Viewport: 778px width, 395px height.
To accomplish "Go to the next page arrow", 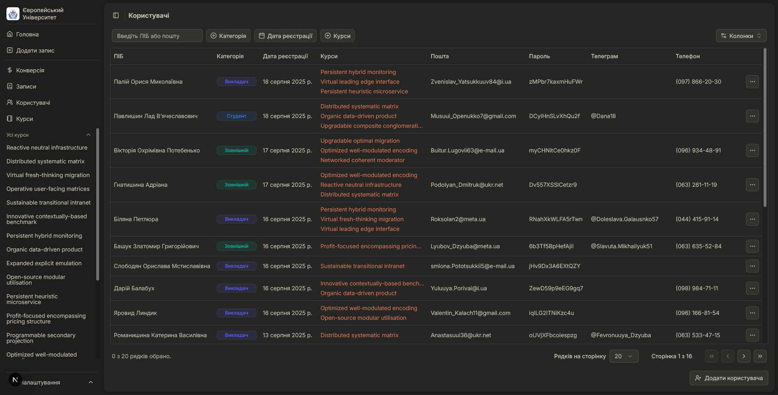I will (744, 356).
